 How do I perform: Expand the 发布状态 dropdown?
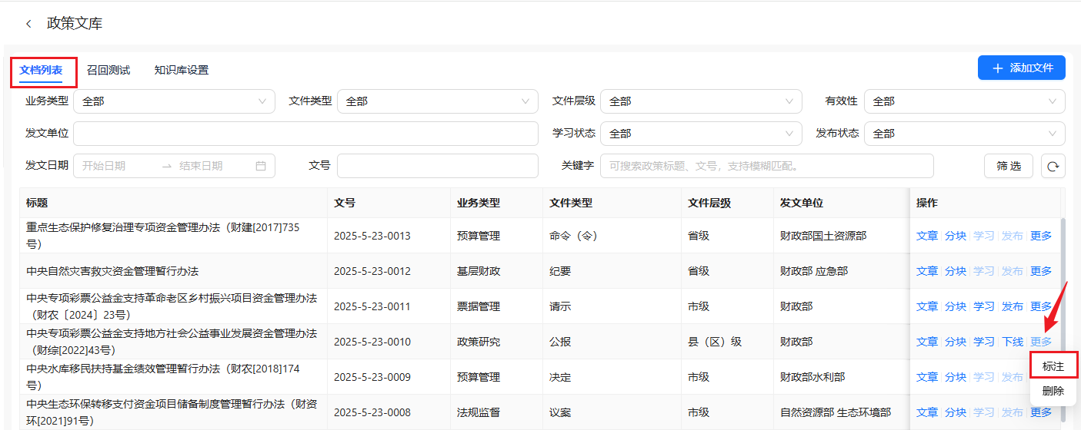(x=964, y=134)
